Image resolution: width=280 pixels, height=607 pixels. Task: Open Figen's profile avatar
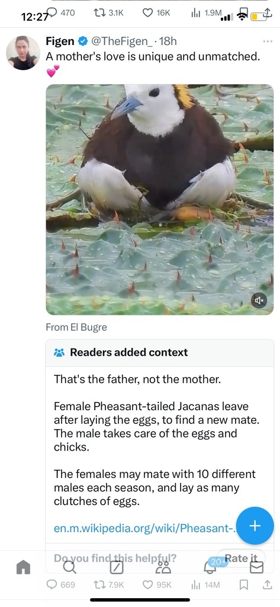[23, 53]
